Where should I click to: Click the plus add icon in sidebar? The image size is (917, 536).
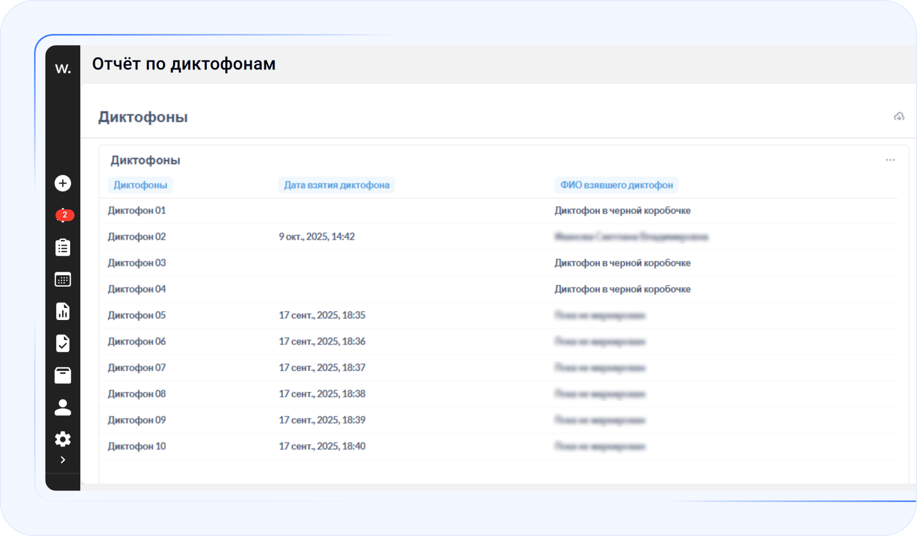(63, 183)
